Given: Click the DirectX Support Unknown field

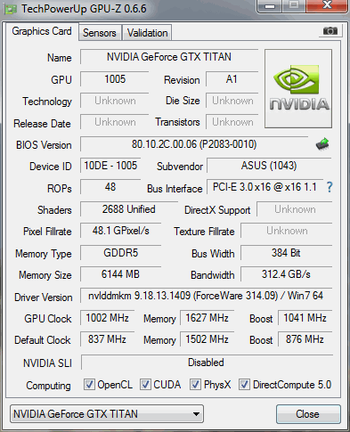Looking at the screenshot, I should tap(295, 209).
